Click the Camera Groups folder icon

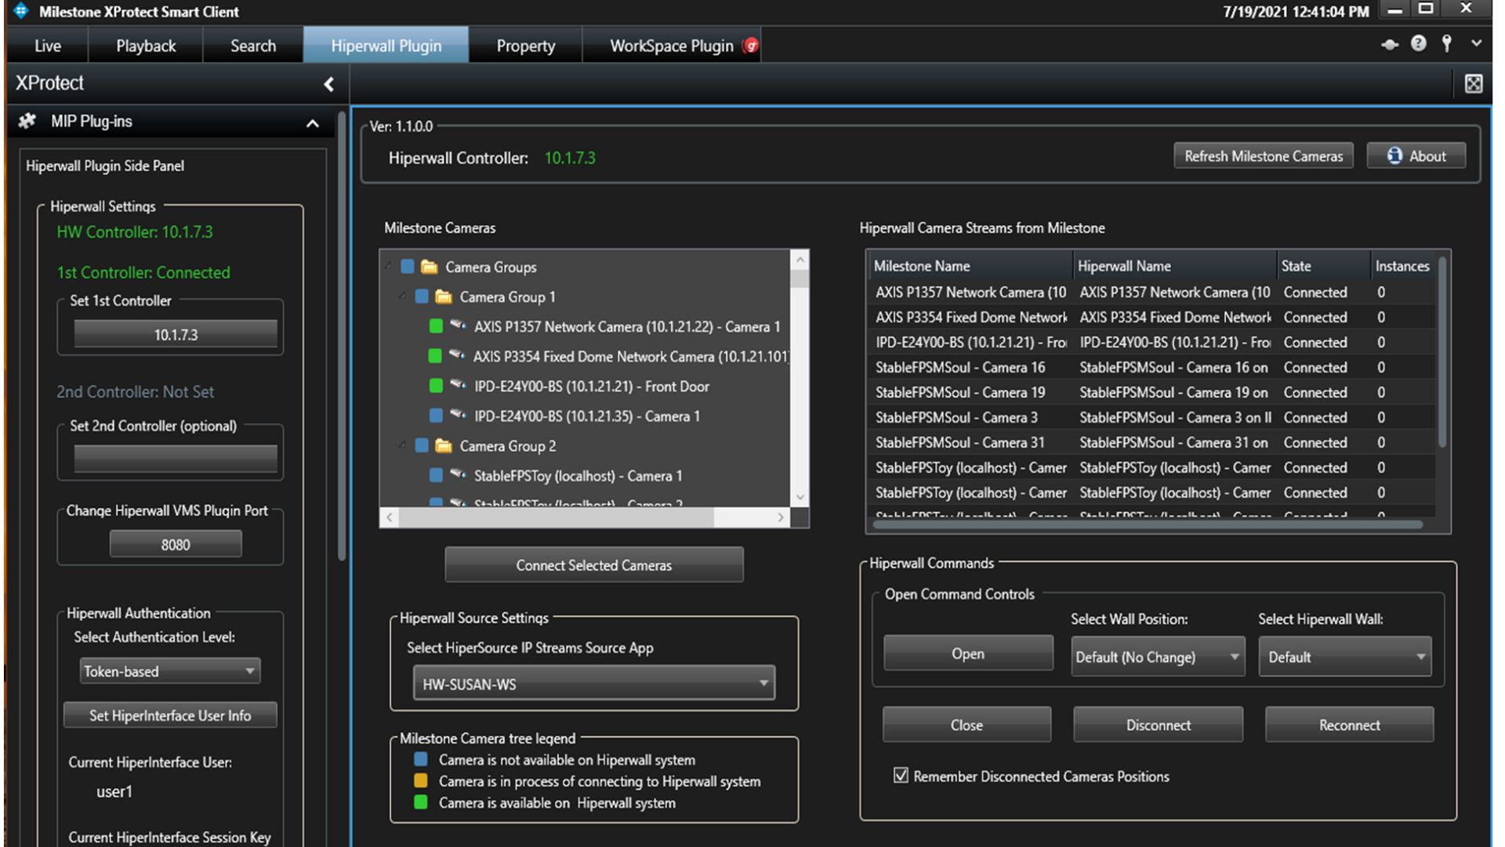[429, 267]
